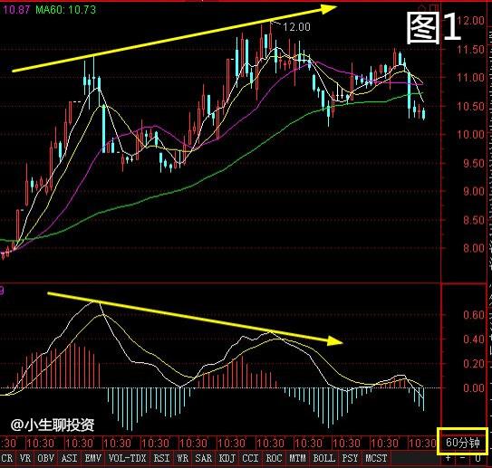Click the 11.50 price axis label
Image resolution: width=492 pixels, height=468 pixels.
point(470,50)
